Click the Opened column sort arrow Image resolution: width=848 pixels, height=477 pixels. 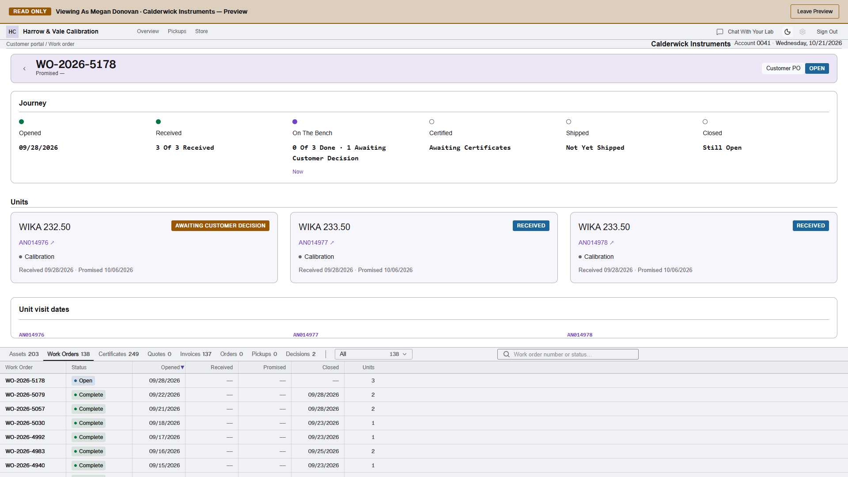point(182,367)
